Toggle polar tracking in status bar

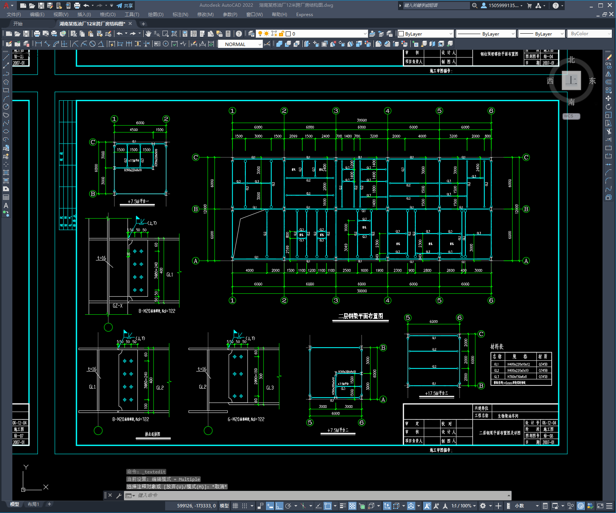point(288,506)
